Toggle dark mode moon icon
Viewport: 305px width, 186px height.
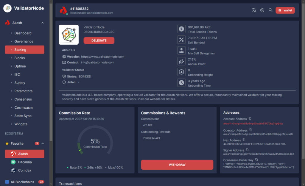click(262, 10)
